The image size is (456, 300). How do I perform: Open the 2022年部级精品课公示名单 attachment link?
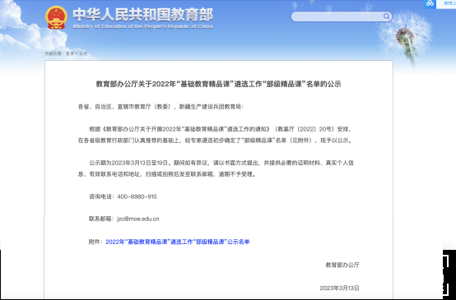coord(178,242)
